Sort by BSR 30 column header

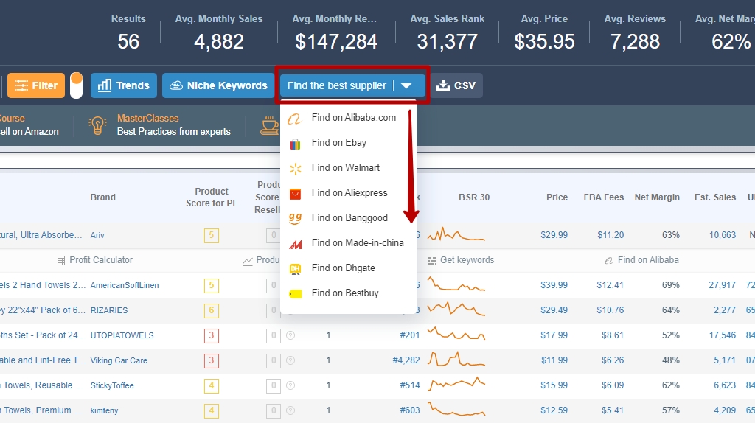(x=474, y=197)
